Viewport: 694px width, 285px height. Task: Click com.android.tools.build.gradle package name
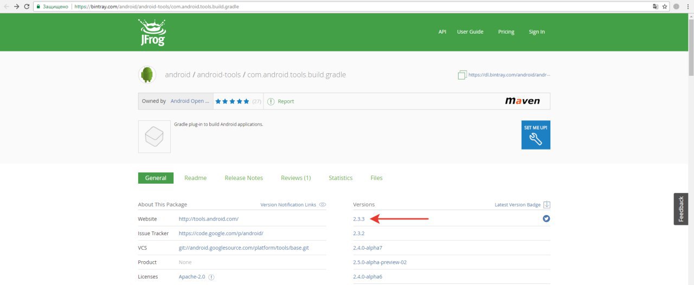pos(297,75)
